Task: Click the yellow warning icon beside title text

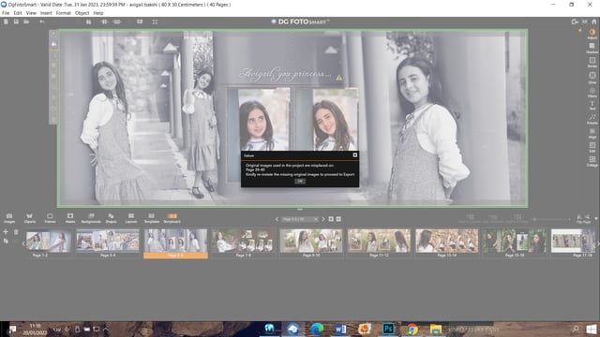Action: 339,78
